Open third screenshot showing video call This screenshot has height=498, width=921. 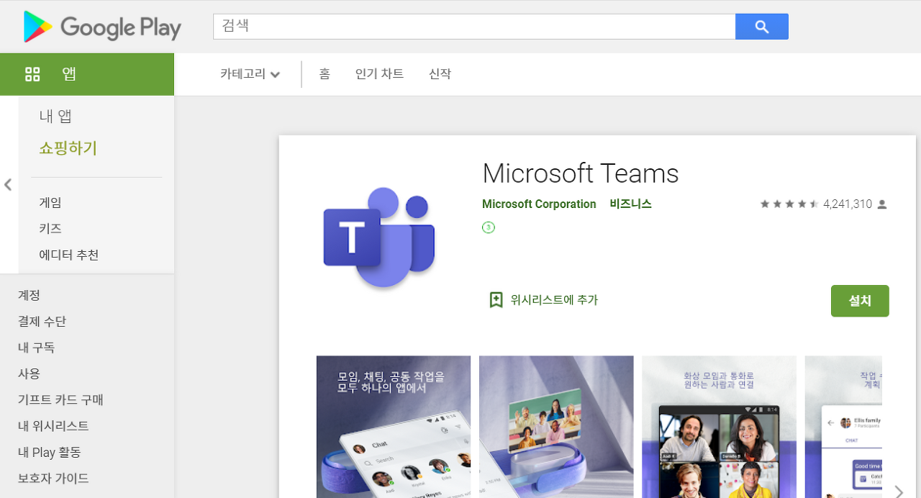click(719, 427)
